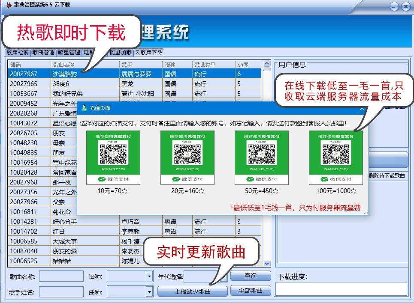414x303 pixels.
Task: Select row with code 20026705
Action: click(x=42, y=133)
